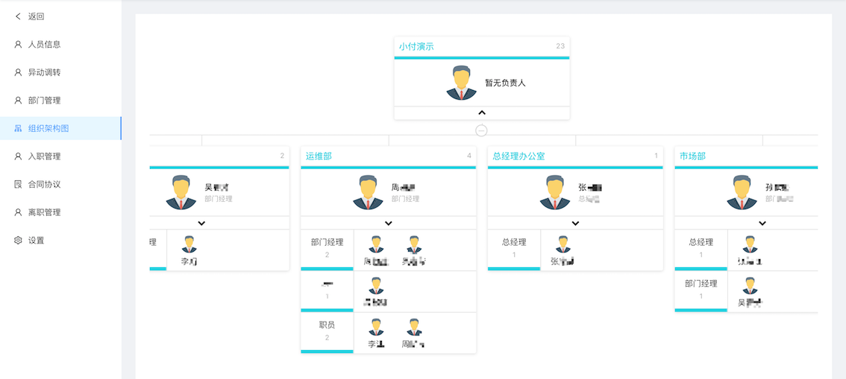Collapse the 小付演示 card with up chevron
Viewport: 846px width, 379px height.
pos(482,113)
